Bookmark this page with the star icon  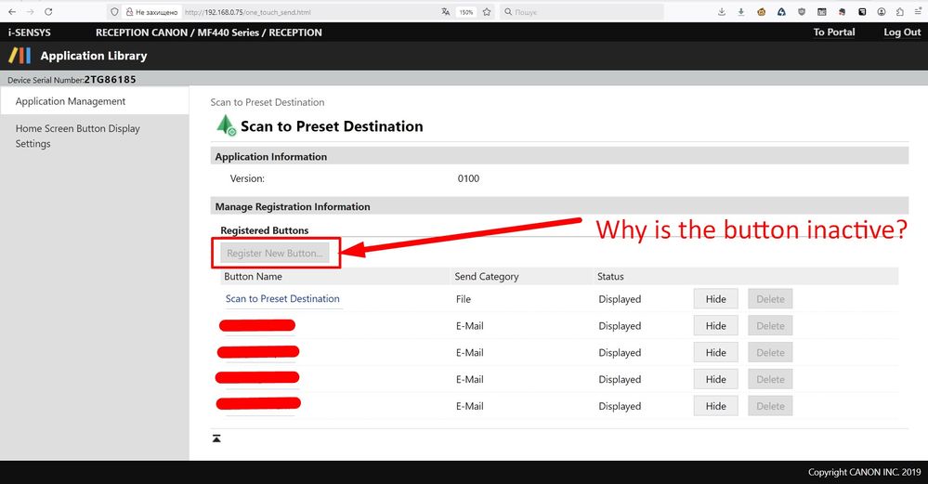point(486,12)
